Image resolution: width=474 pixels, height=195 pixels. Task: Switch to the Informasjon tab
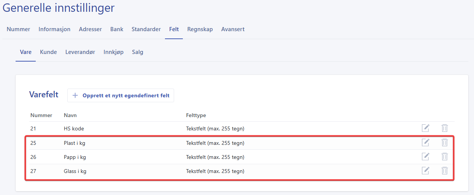54,29
